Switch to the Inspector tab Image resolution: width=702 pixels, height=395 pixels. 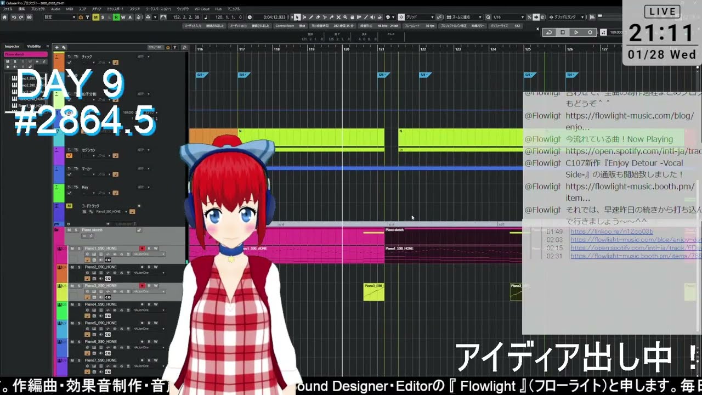[x=12, y=47]
